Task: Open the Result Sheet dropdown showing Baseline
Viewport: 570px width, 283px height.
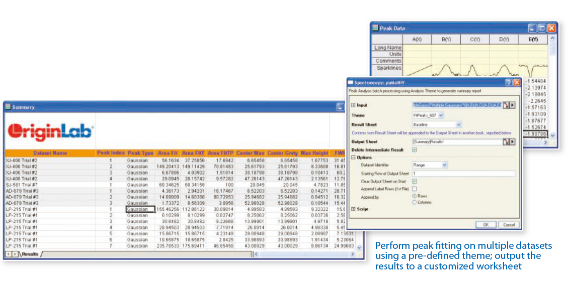Action: 458,124
